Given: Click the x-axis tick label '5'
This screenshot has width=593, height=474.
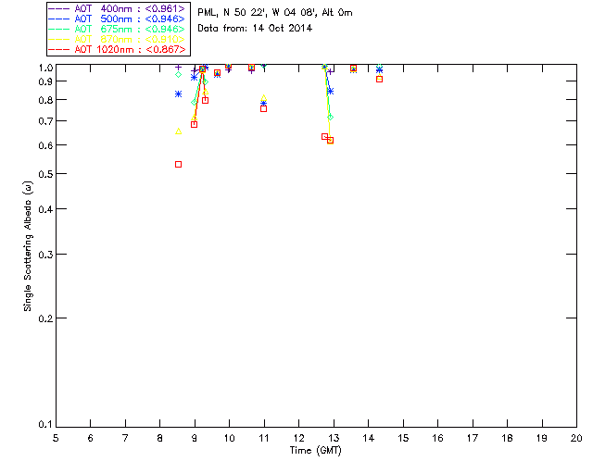Looking at the screenshot, I should 56,438.
